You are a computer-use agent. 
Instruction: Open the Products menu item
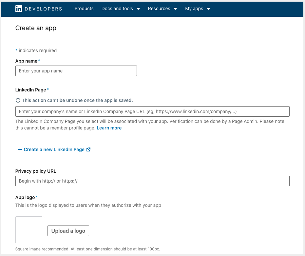(84, 9)
